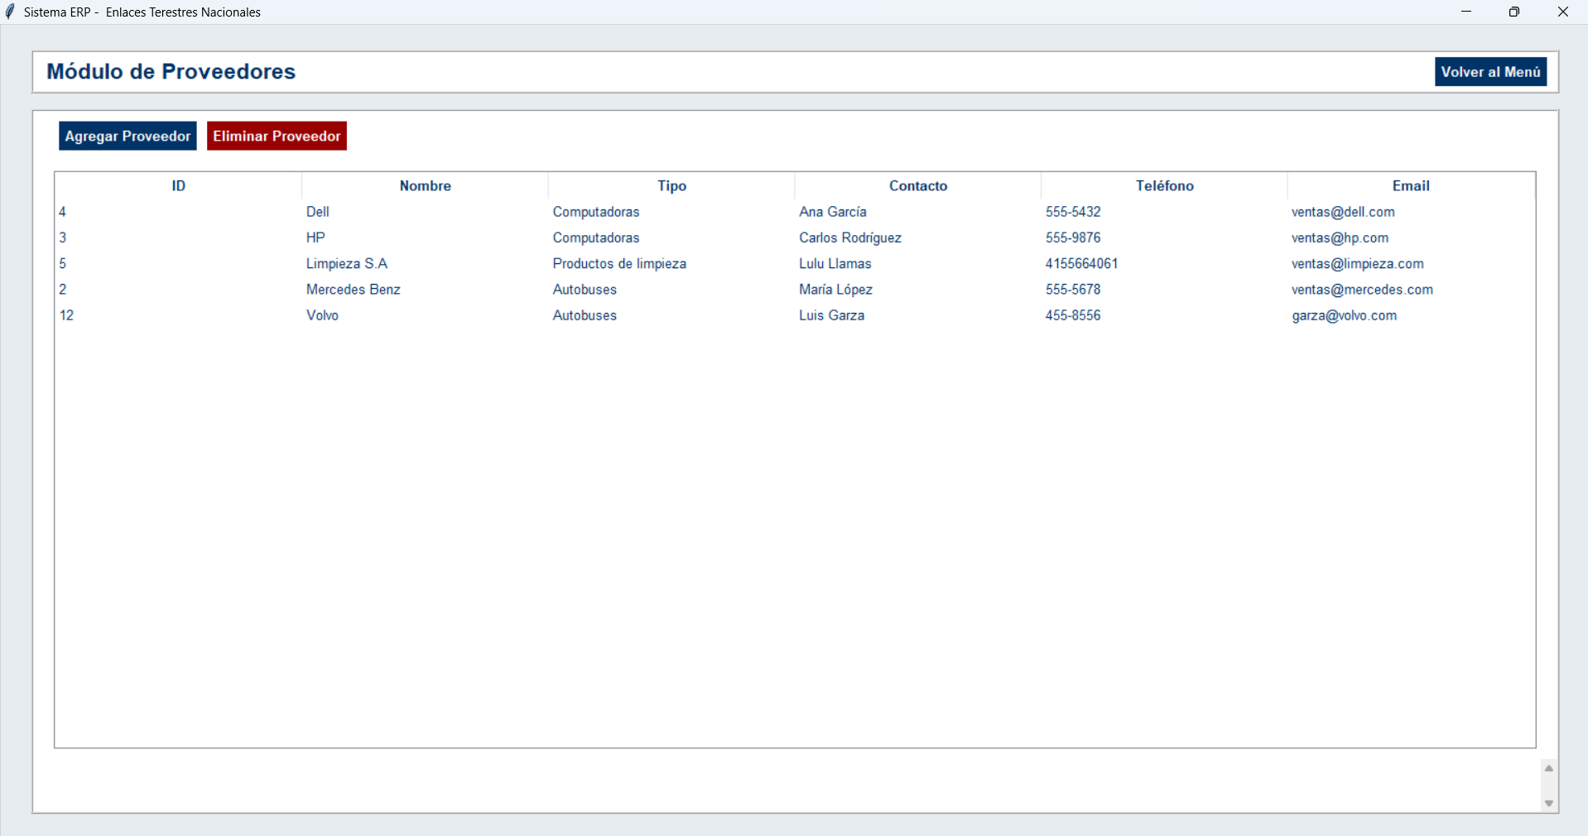This screenshot has width=1588, height=836.
Task: Select the HP provider row
Action: 795,238
